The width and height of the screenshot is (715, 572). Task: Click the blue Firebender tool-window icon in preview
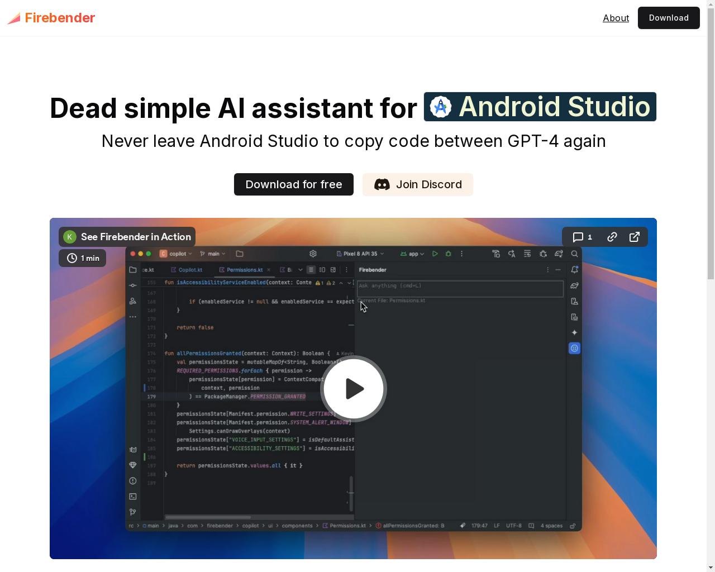click(574, 348)
